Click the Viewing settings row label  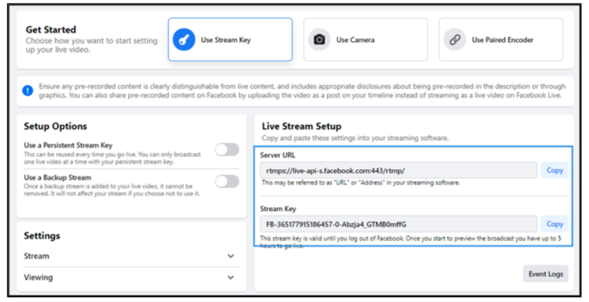(x=39, y=277)
